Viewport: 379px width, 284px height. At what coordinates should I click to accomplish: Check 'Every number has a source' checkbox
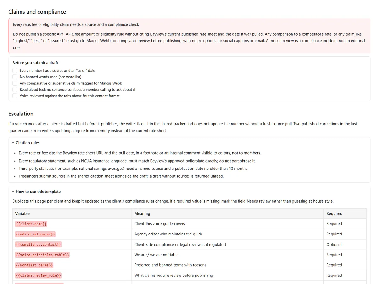(15, 71)
